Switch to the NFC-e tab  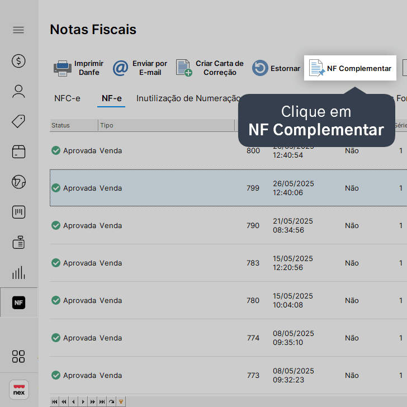[x=67, y=98]
